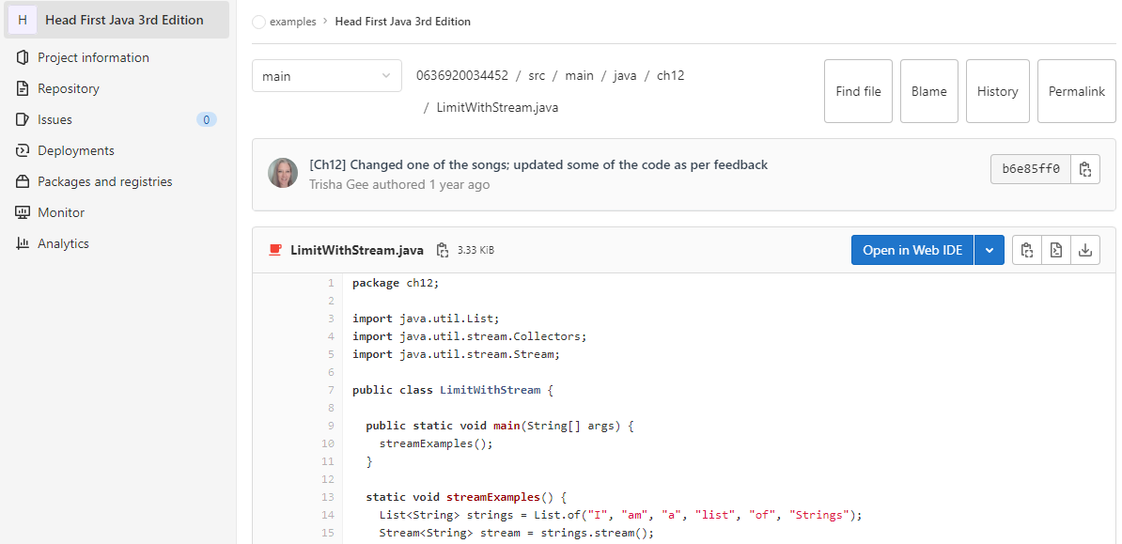Open the raw file view icon
1122x544 pixels.
tap(1056, 250)
